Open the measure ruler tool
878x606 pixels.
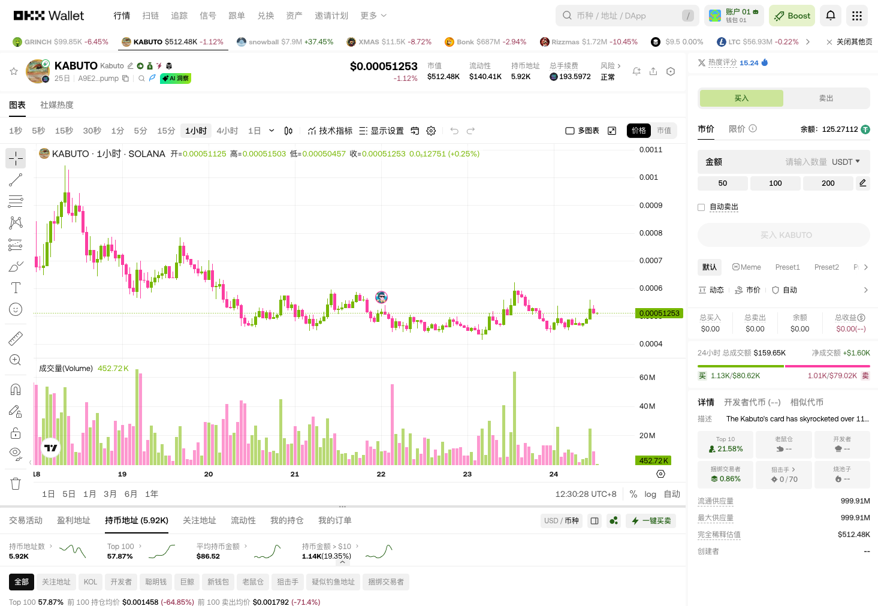point(16,337)
